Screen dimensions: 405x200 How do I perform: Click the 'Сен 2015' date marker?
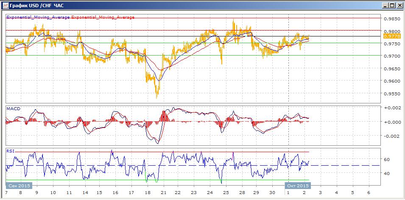pyautogui.click(x=18, y=186)
